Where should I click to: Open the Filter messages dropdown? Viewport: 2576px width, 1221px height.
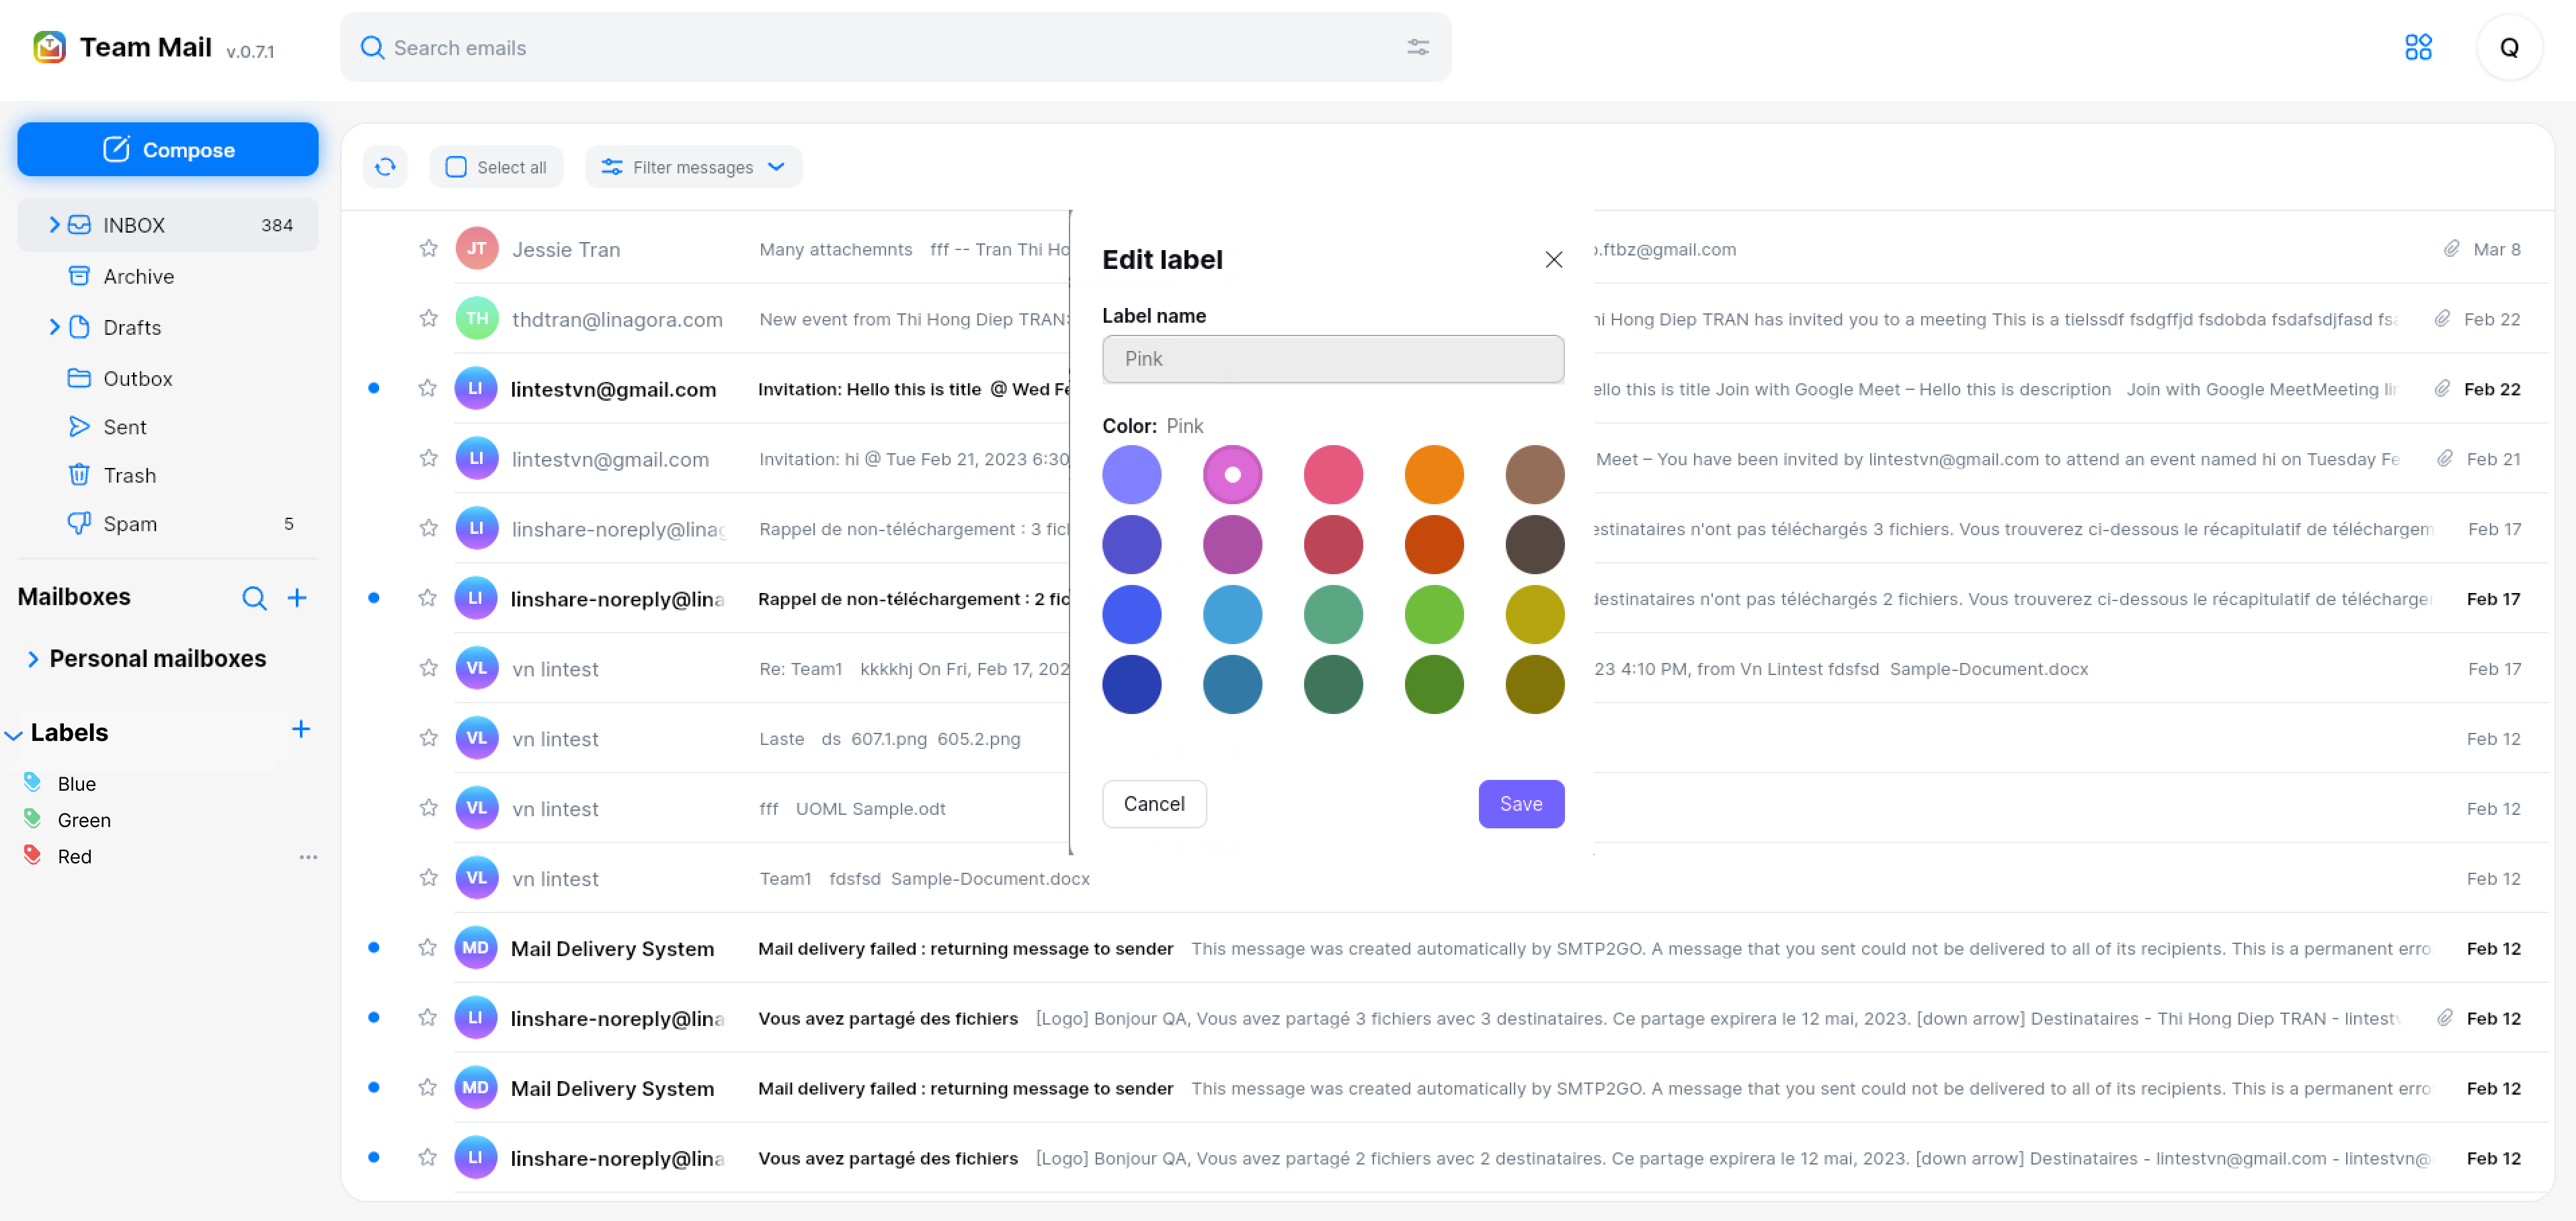click(693, 167)
